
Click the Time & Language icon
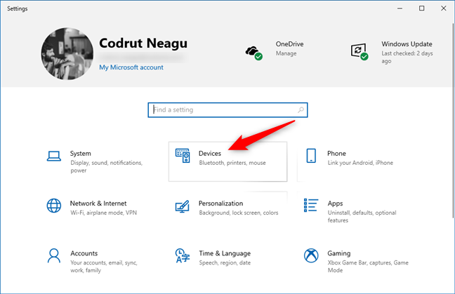183,255
